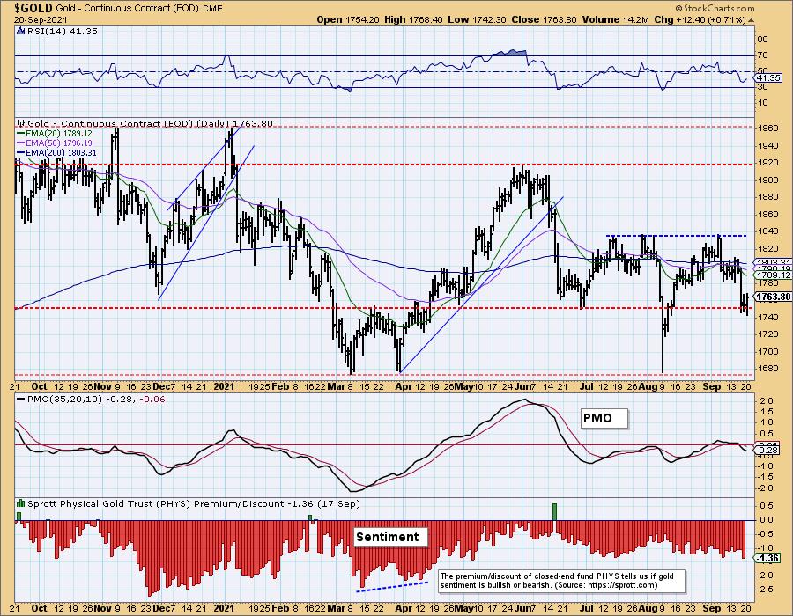Click the EMA(50) 1796.19 legend entry
This screenshot has height=616, width=793.
point(55,143)
